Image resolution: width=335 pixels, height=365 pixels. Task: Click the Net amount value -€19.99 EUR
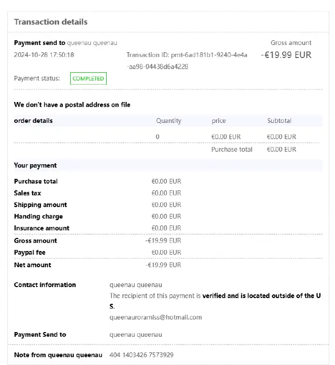tap(163, 265)
